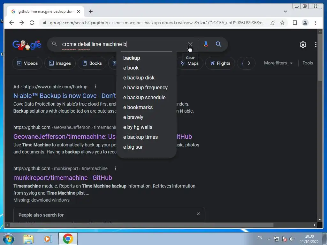Click scroll down arrow
The height and width of the screenshot is (245, 327).
(x=320, y=219)
